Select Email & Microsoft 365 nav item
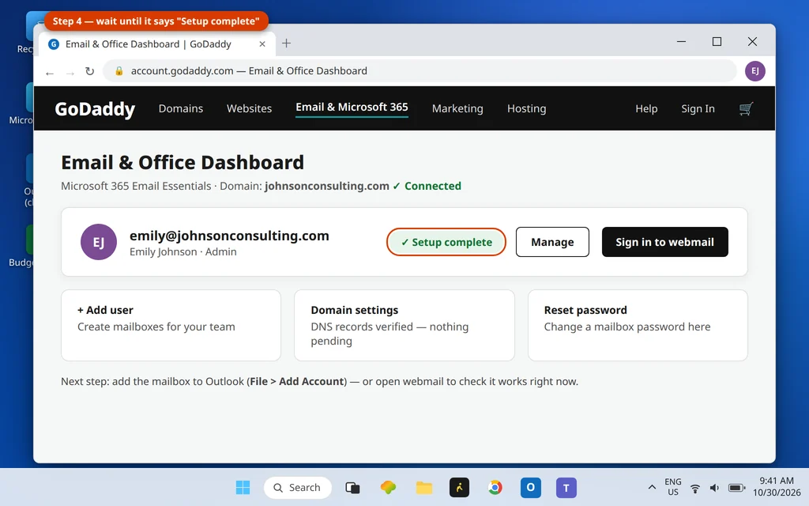809x506 pixels. pyautogui.click(x=352, y=108)
